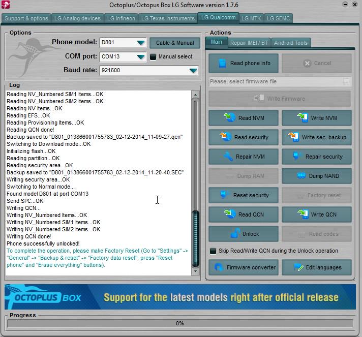Image resolution: width=362 pixels, height=337 pixels.
Task: Click the orange arrow icon on Read security
Action: pyautogui.click(x=225, y=137)
